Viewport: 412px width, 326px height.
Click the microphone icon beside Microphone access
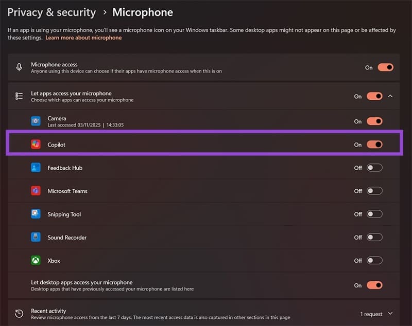click(19, 67)
